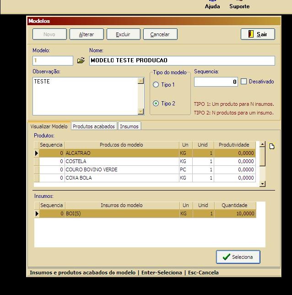Click the Produtos do modelo column header

122,145
